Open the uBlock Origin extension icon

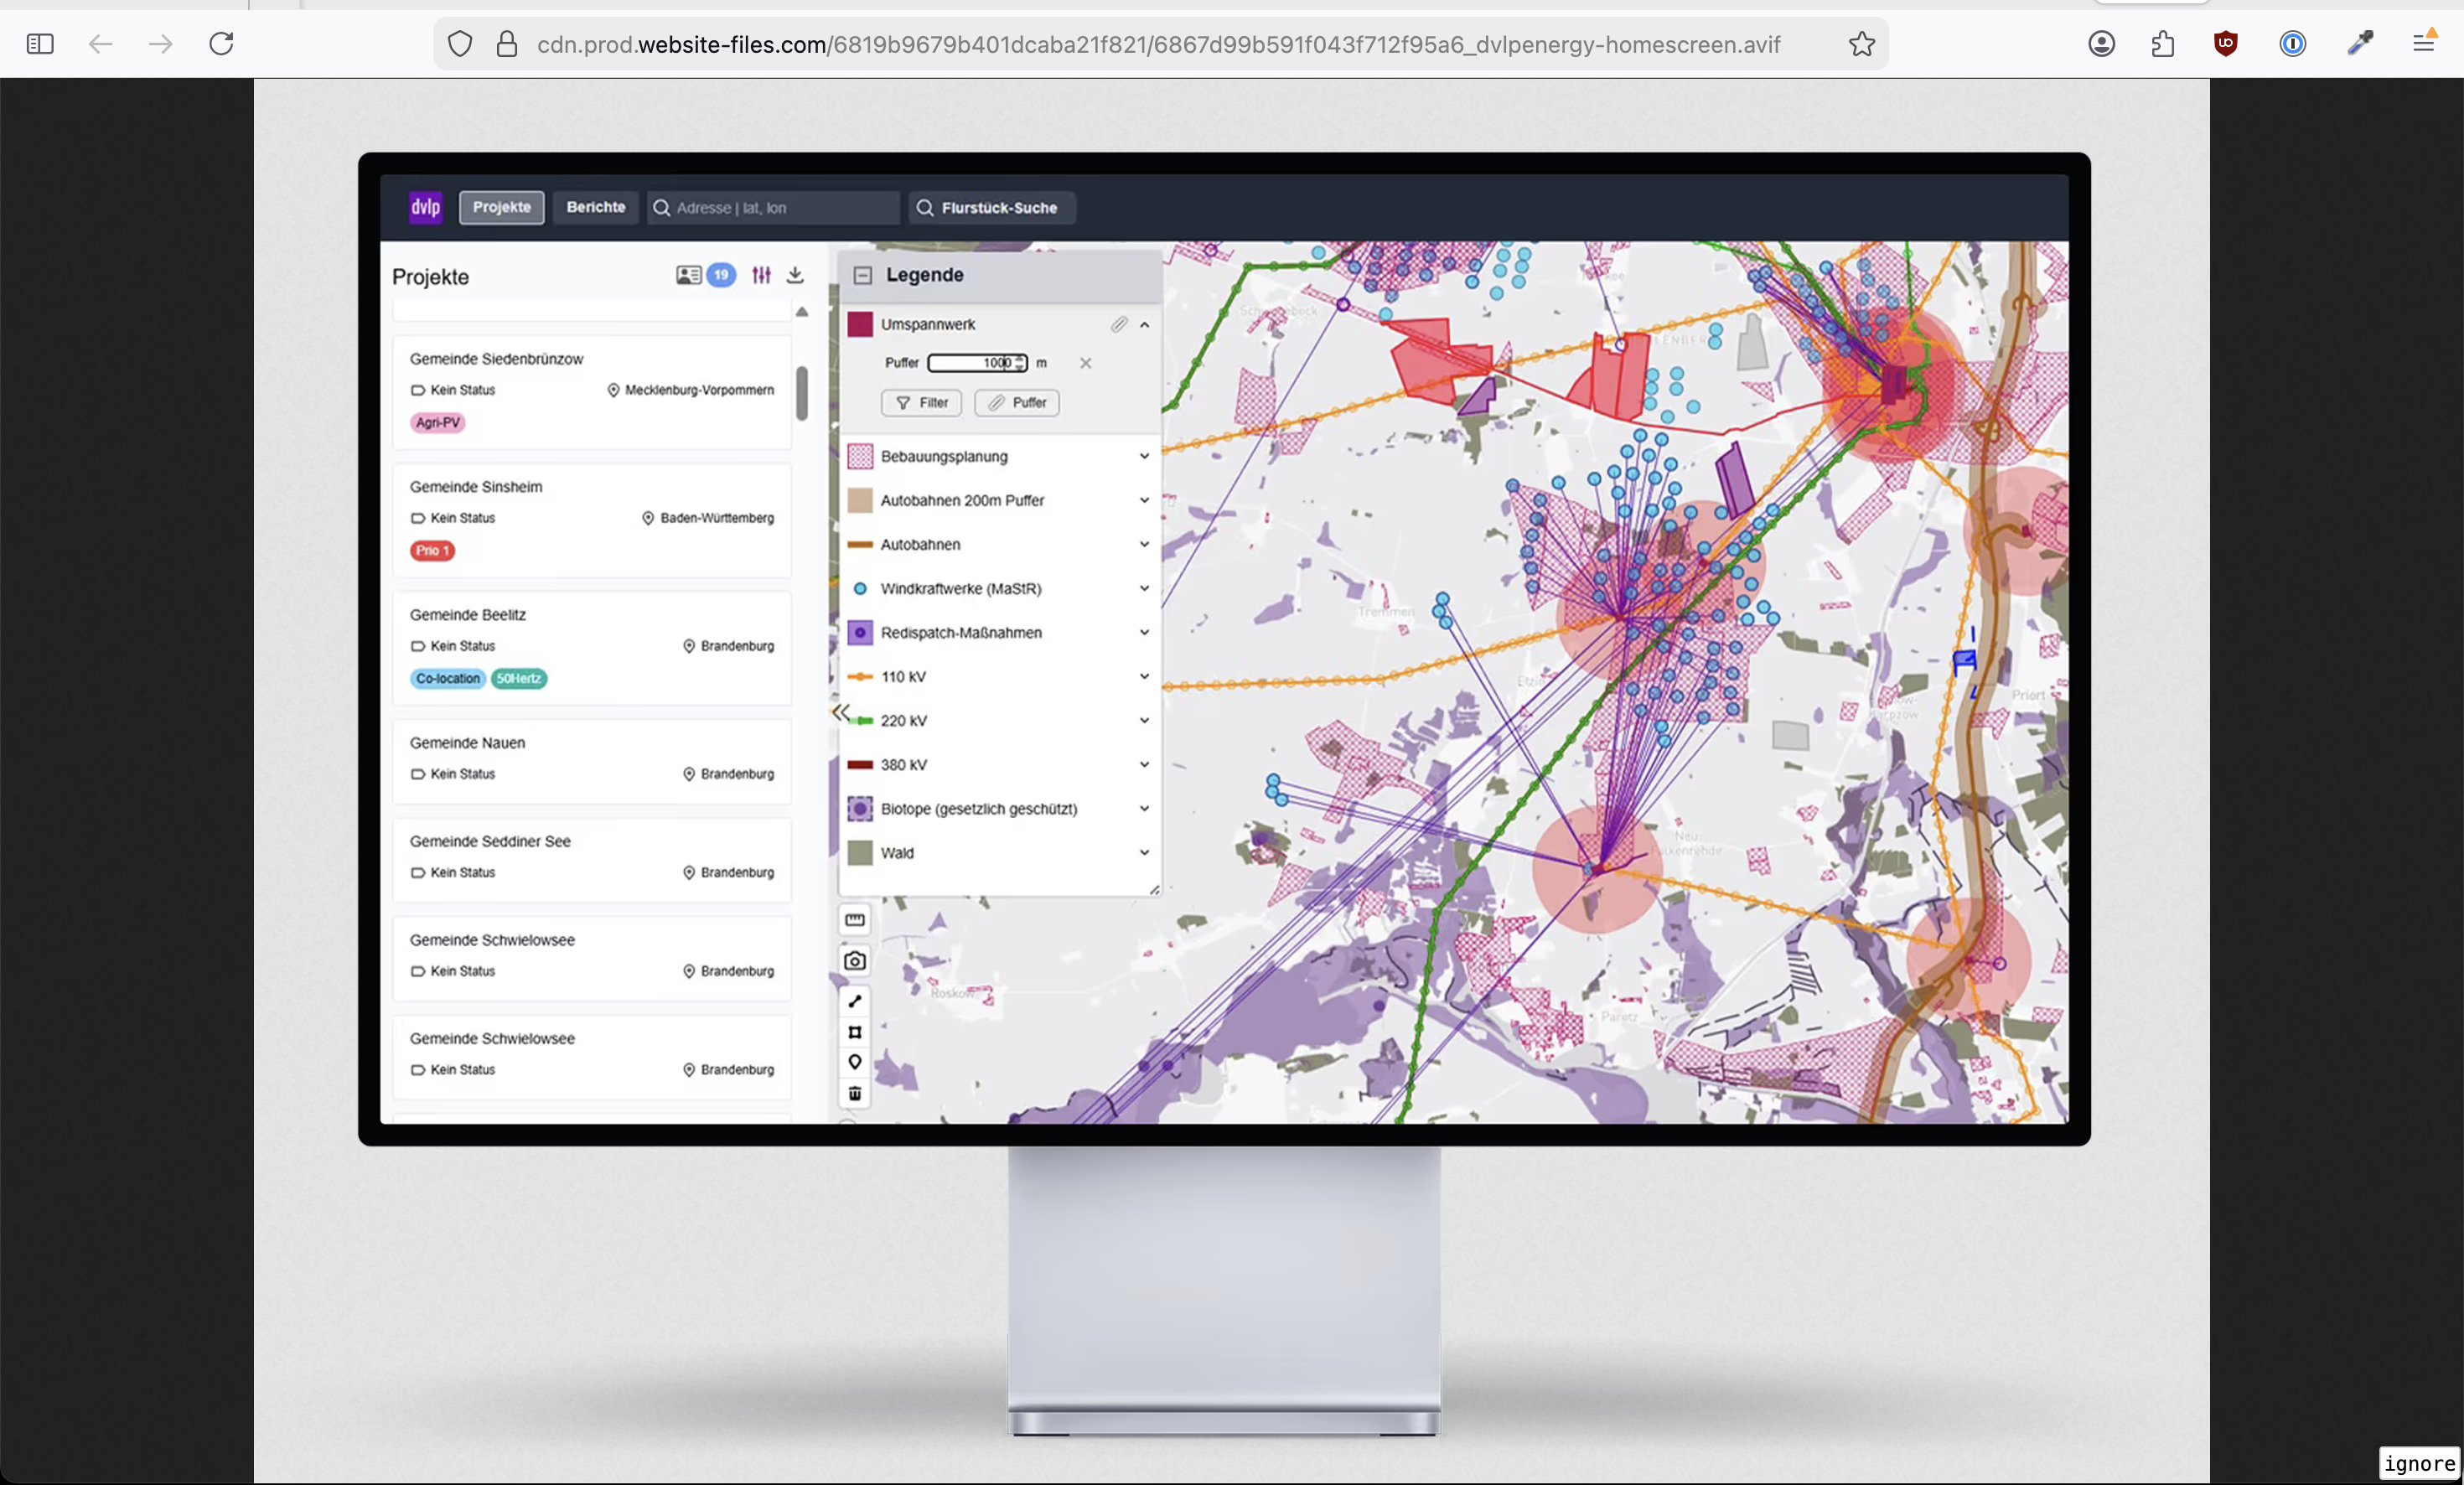point(2225,44)
